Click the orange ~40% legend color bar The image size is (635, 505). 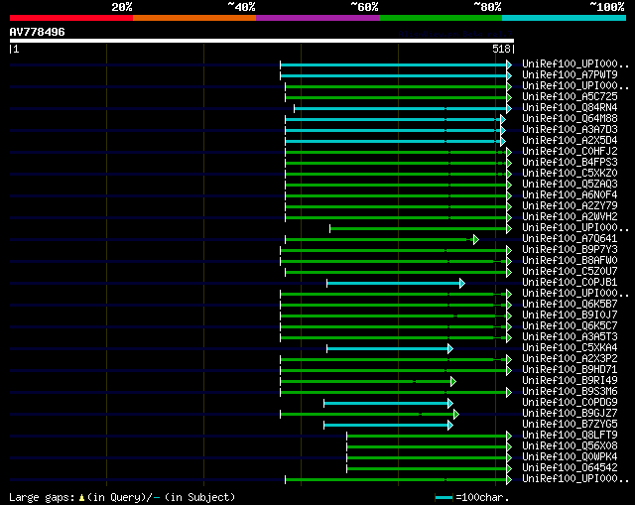click(194, 18)
